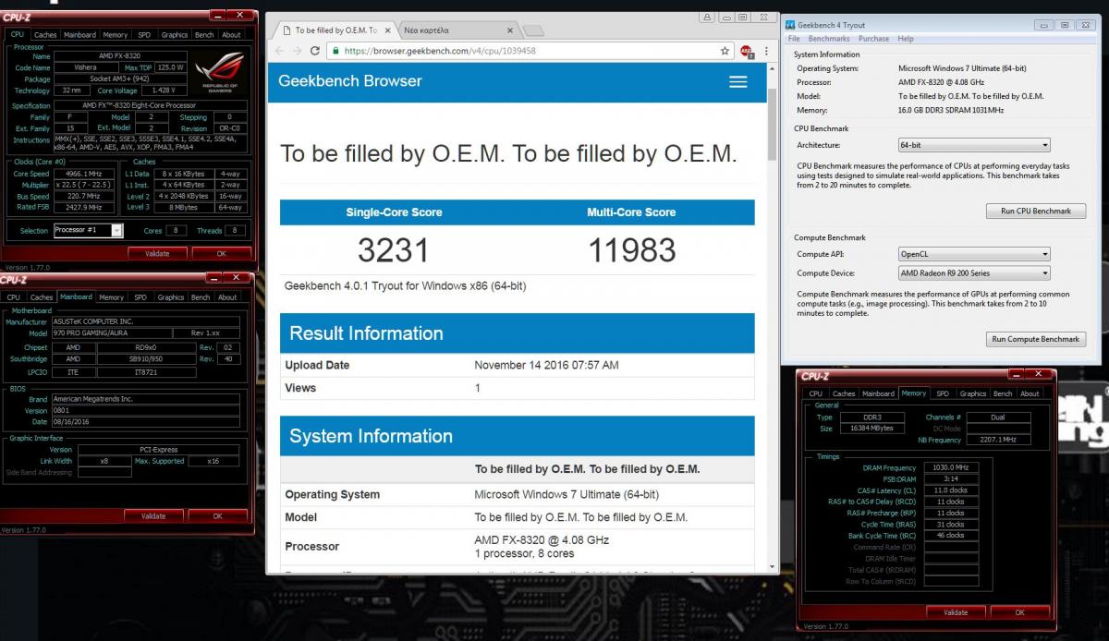Open Memory tab in CPU-Z Mainboard window
The height and width of the screenshot is (641, 1109).
tap(112, 297)
